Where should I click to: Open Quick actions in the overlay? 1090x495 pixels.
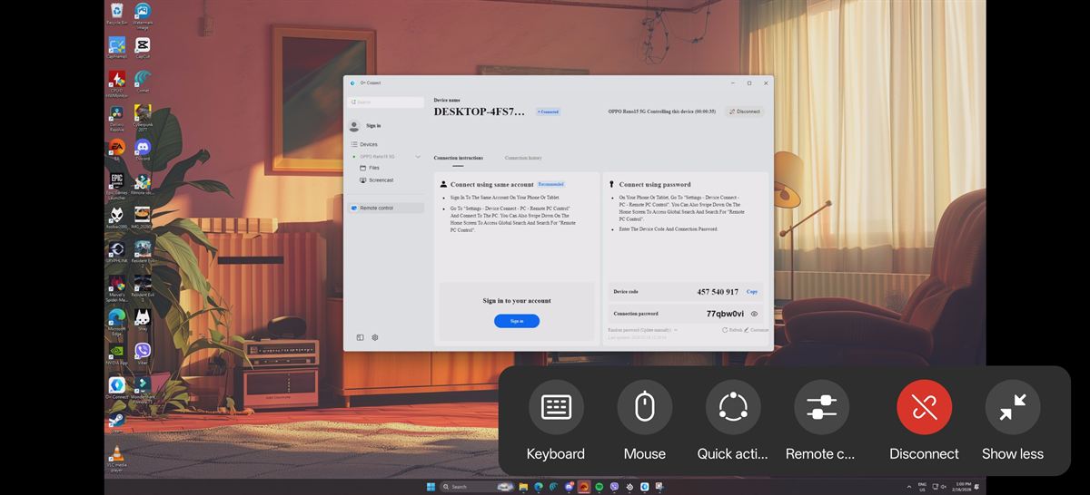click(732, 407)
